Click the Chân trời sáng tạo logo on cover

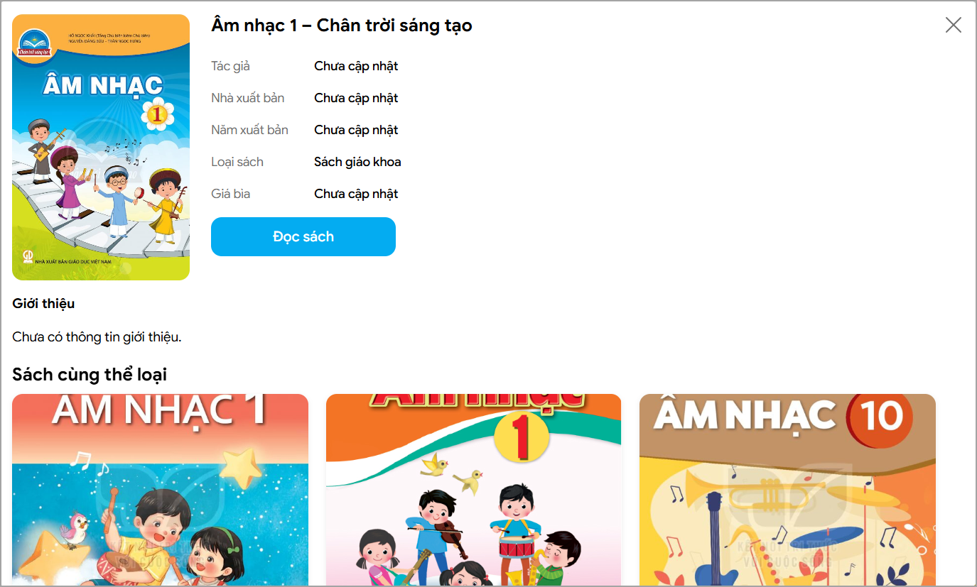35,45
